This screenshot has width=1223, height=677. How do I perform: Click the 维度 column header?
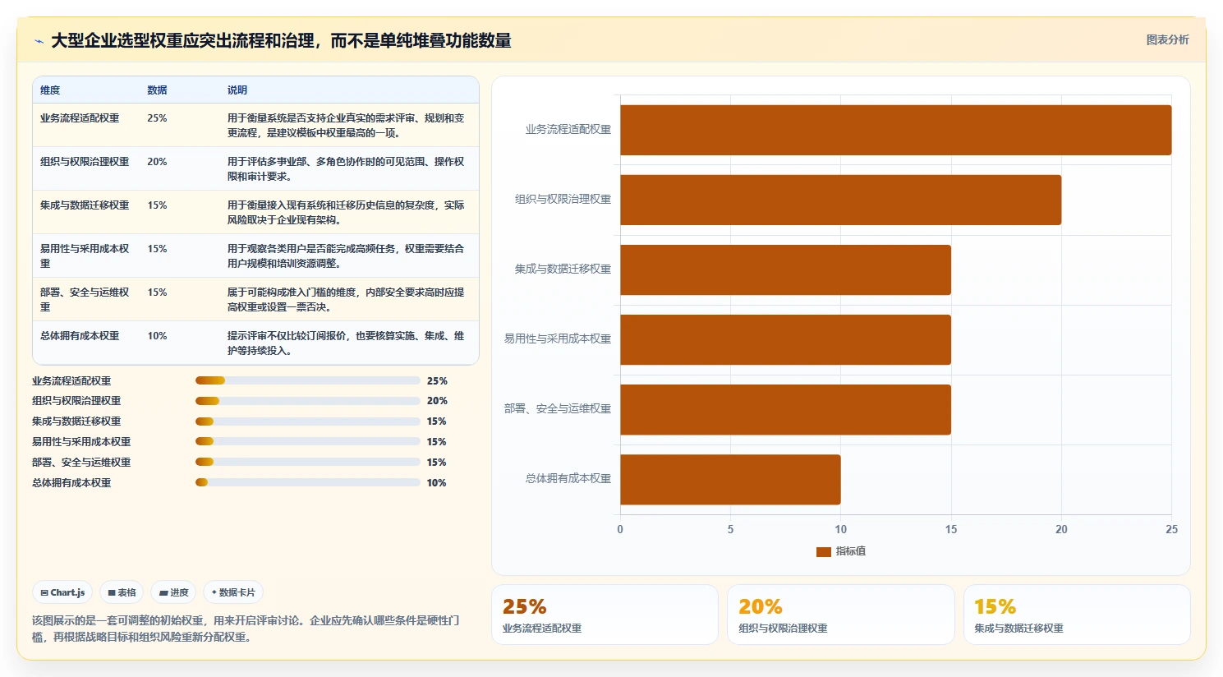coord(50,90)
